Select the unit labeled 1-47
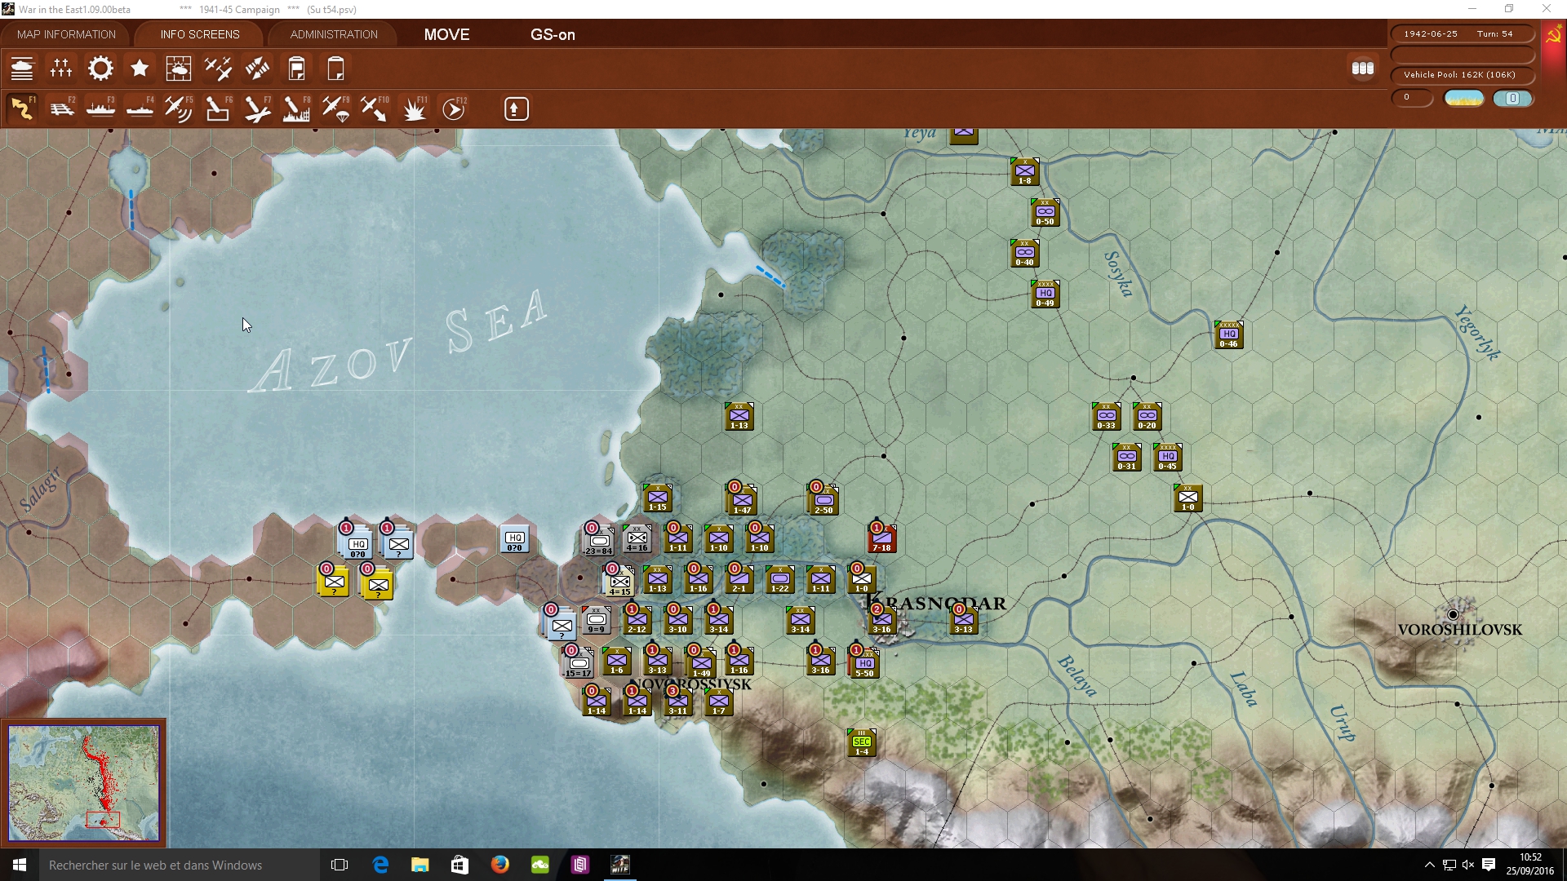 (x=743, y=501)
